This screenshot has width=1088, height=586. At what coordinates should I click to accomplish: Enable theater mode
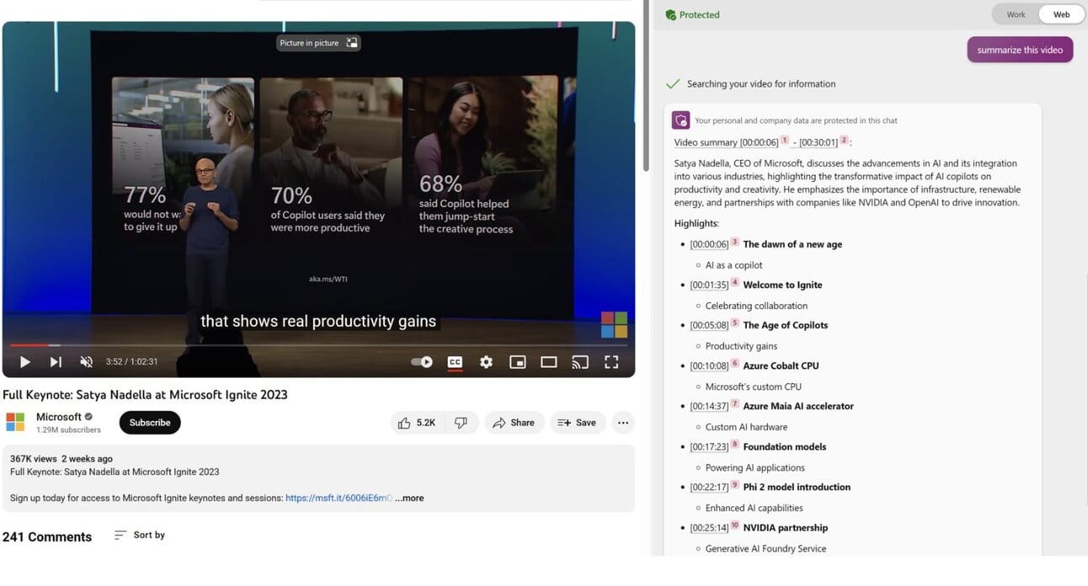pos(549,362)
